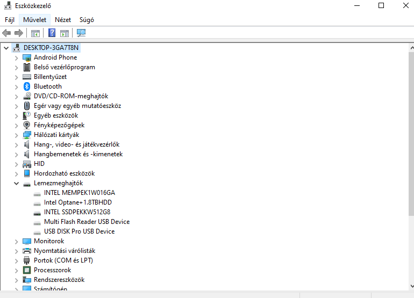Select the Intel Optane+1.8TBHDD drive
Image resolution: width=414 pixels, height=298 pixels.
click(x=78, y=202)
